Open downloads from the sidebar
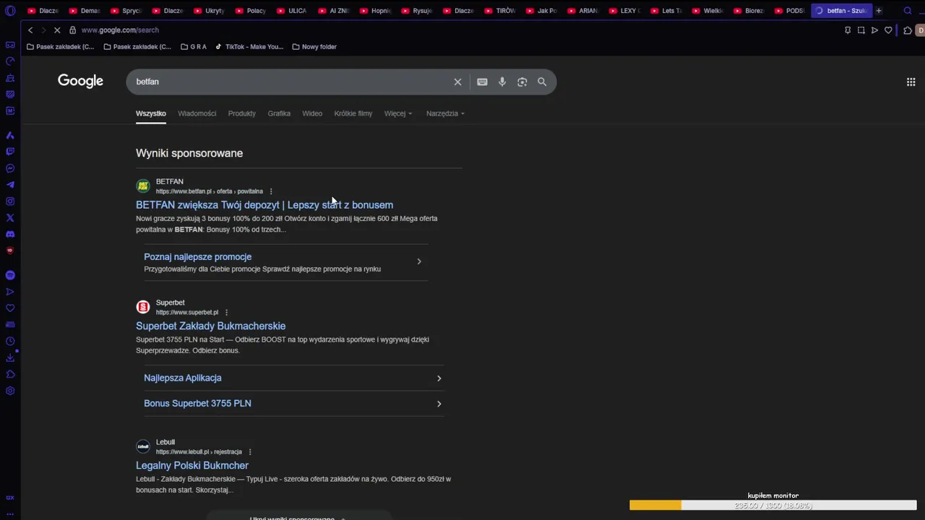Viewport: 925px width, 520px height. point(10,357)
